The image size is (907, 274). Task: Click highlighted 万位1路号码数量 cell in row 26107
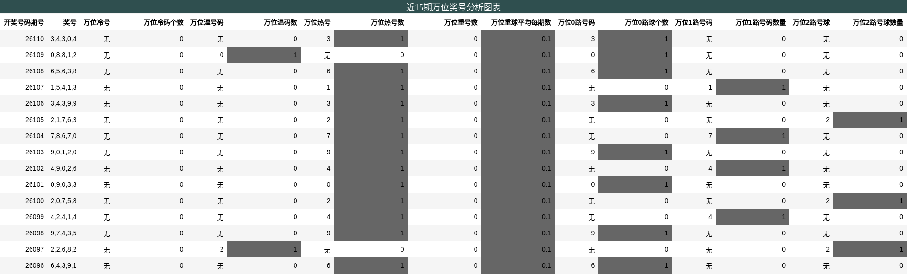click(x=752, y=87)
